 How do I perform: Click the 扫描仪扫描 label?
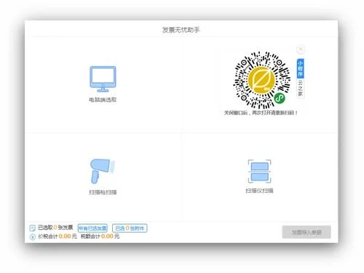(x=259, y=191)
